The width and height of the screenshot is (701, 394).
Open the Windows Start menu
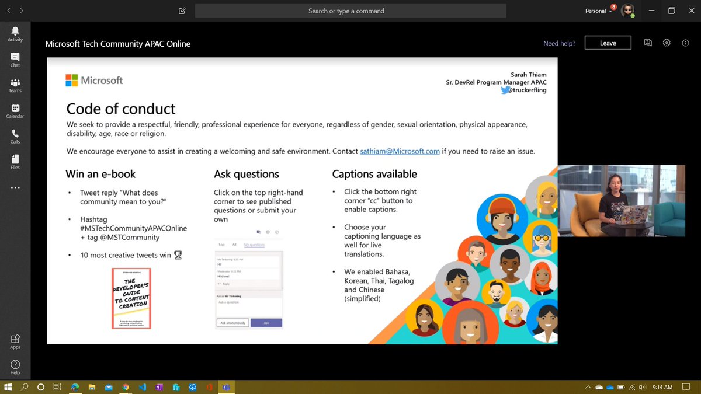coord(8,387)
